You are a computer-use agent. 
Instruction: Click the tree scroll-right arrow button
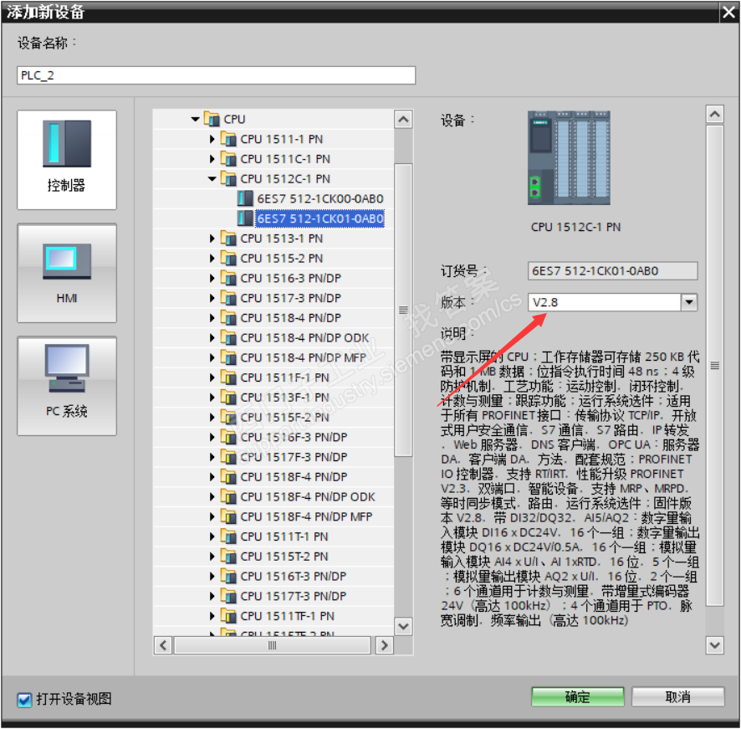[x=384, y=645]
